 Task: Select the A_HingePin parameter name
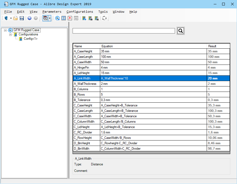click(82, 68)
